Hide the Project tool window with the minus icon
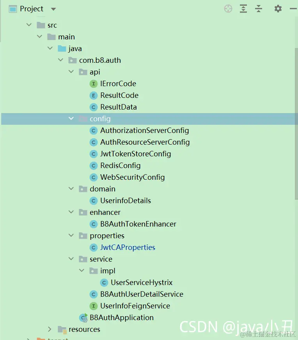The width and height of the screenshot is (298, 340). tap(293, 9)
